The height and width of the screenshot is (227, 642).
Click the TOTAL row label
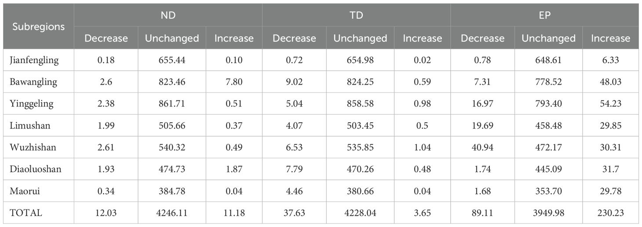tap(26, 213)
